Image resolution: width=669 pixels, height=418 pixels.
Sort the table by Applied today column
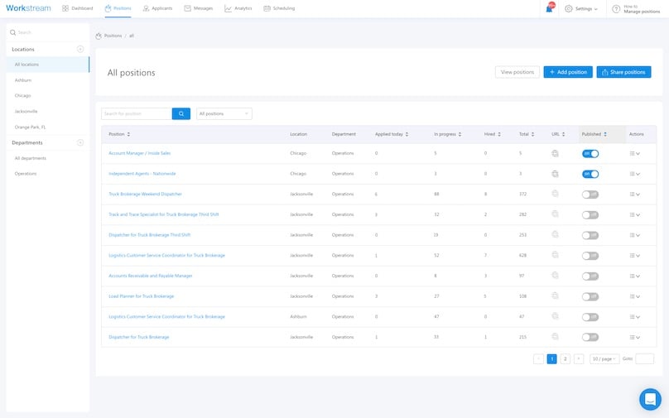[x=391, y=134]
